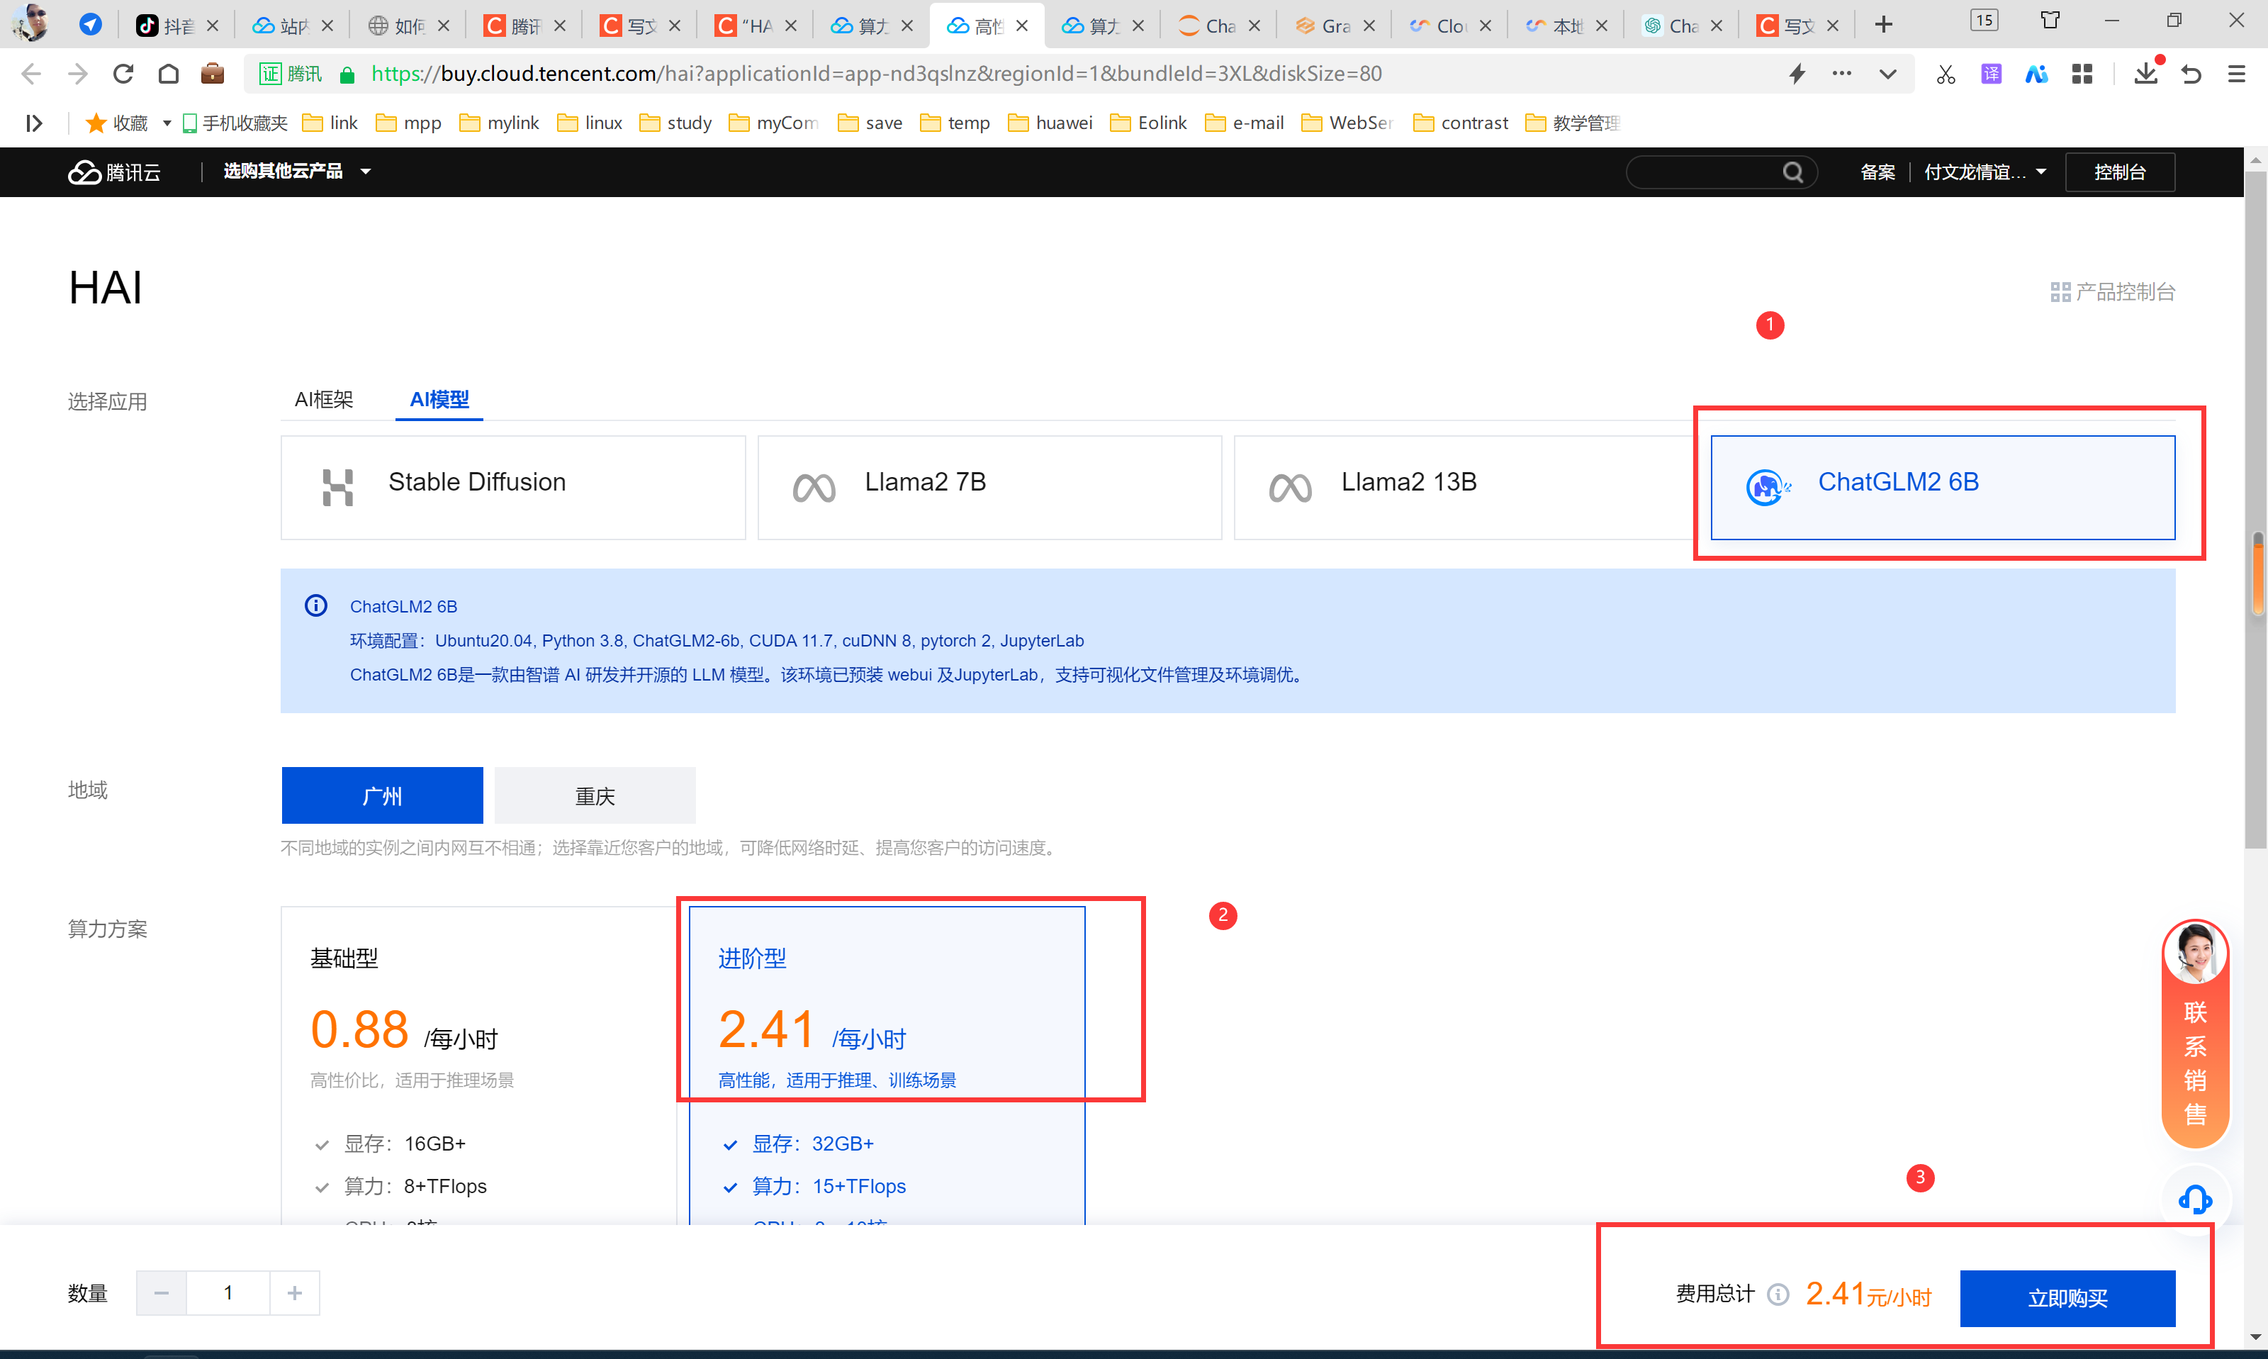Viewport: 2268px width, 1359px height.
Task: Select the Llama2 7B application
Action: click(989, 487)
